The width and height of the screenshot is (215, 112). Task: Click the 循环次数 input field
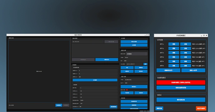(98, 88)
